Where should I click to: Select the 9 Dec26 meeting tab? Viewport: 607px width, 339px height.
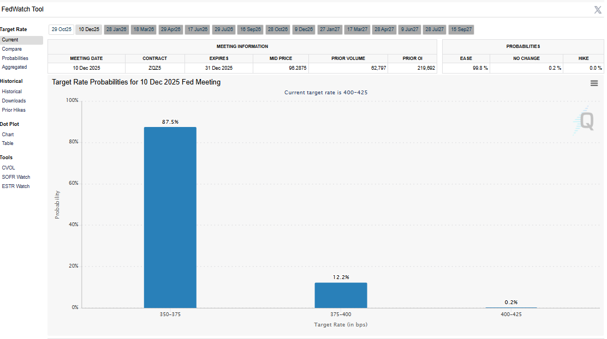(303, 29)
